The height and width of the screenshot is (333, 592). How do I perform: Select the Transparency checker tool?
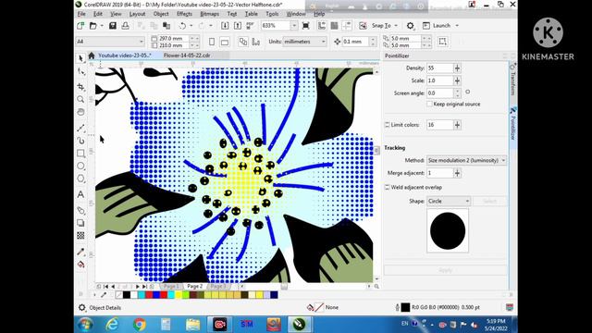pos(80,236)
